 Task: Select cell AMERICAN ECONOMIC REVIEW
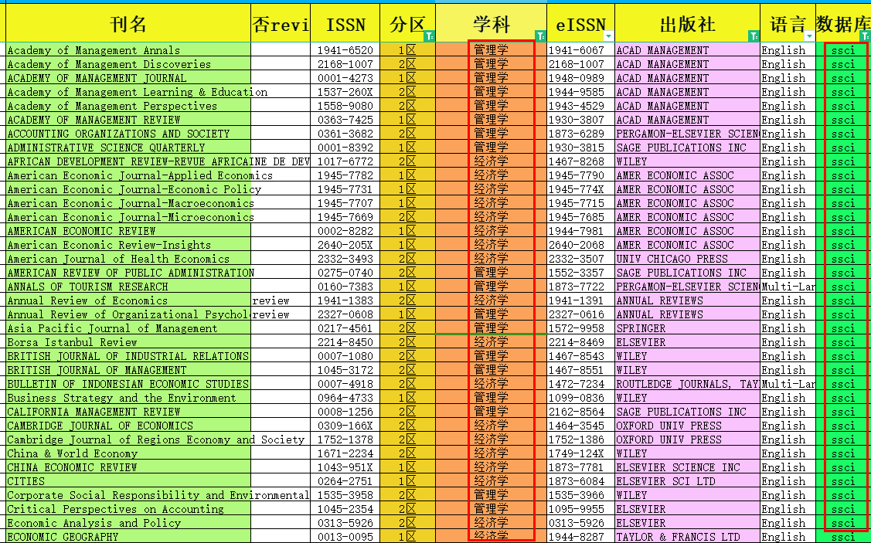[128, 231]
